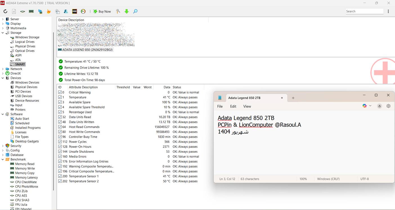Viewport: 395px width, 210px height.
Task: Open the AIDA64 three-dot menu
Action: click(388, 12)
